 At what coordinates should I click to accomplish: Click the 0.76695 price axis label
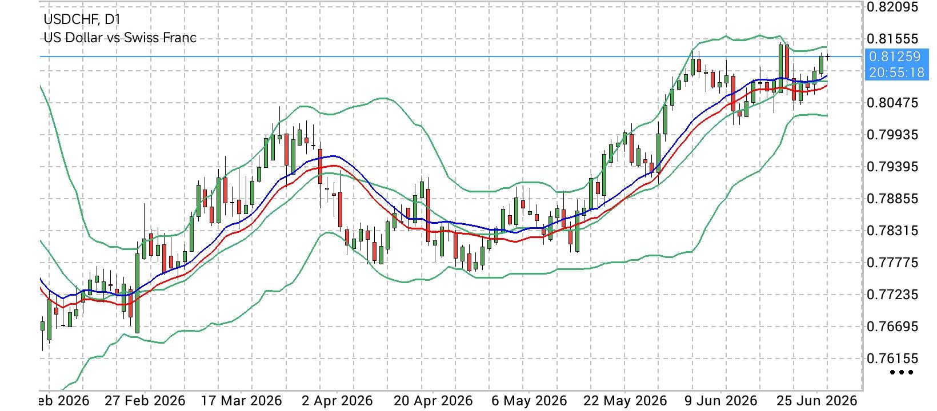pyautogui.click(x=892, y=327)
